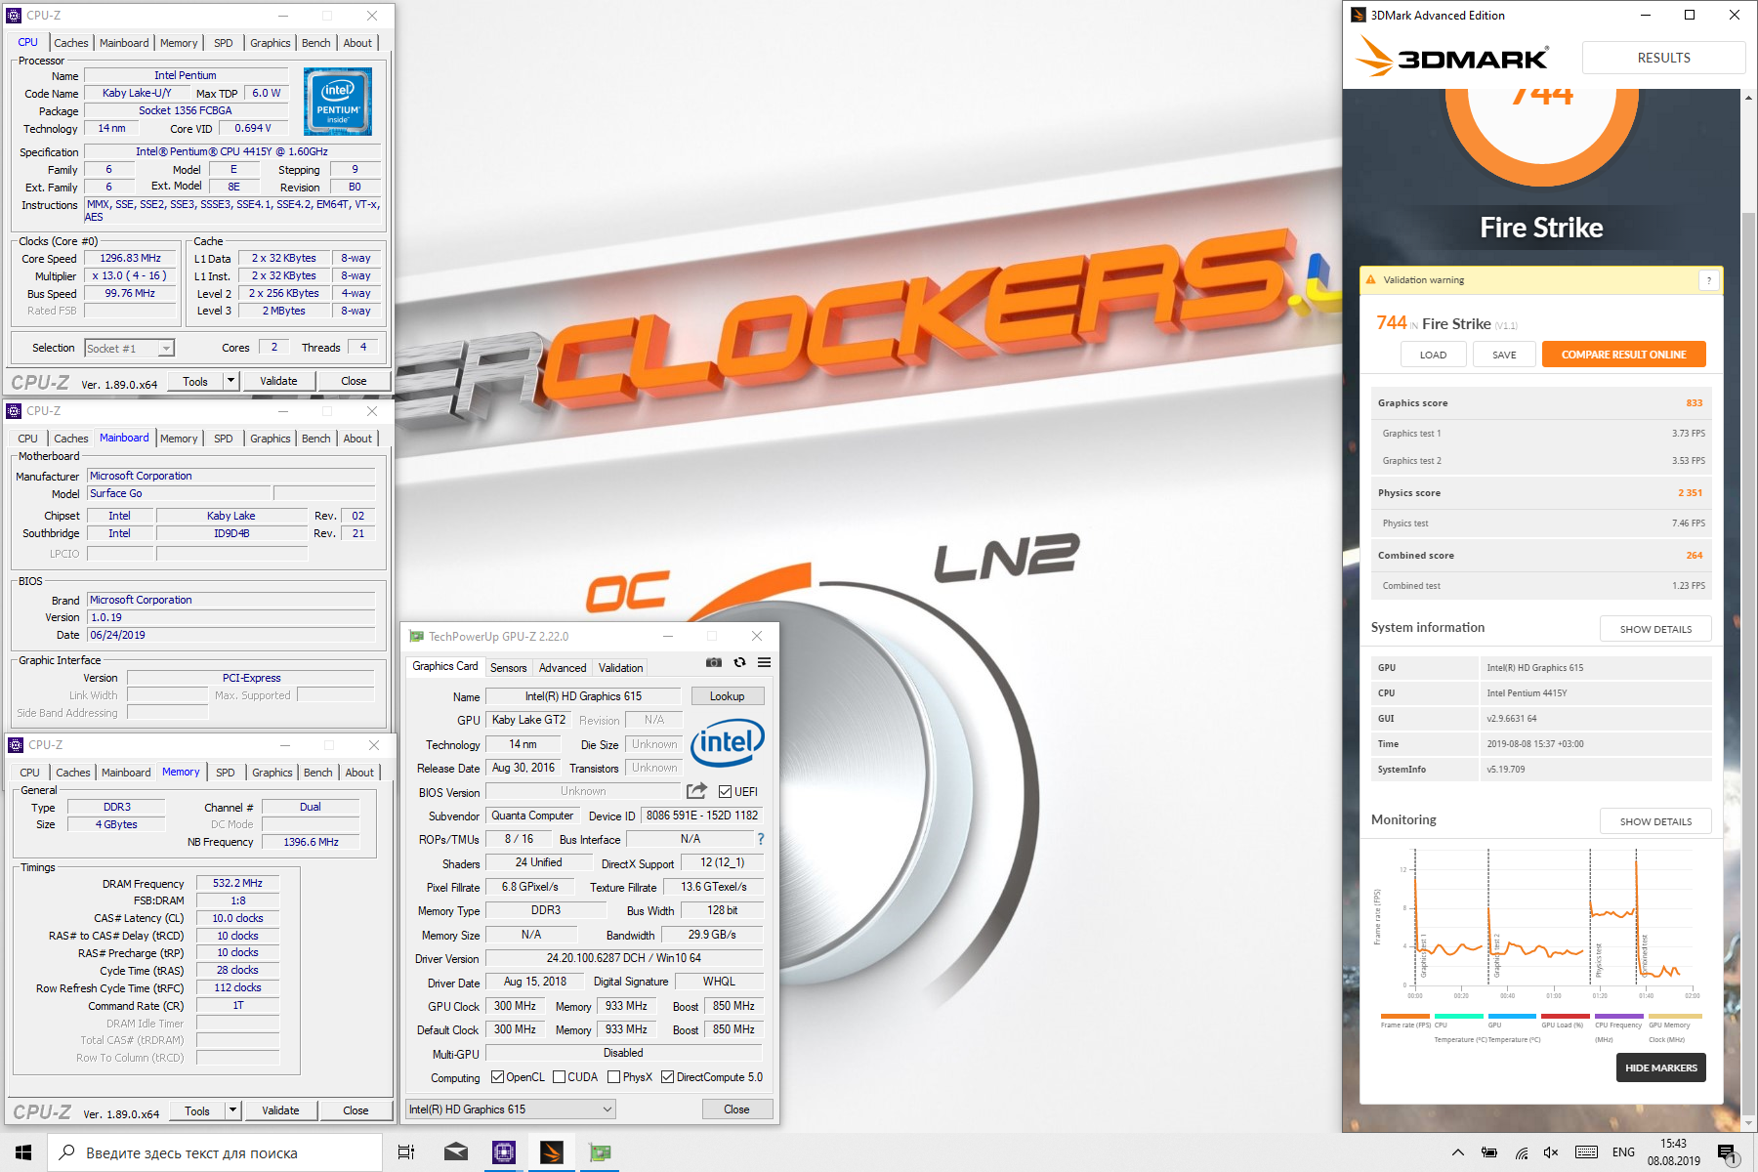Click 3DMark logo in header
This screenshot has width=1758, height=1172.
click(x=1452, y=57)
